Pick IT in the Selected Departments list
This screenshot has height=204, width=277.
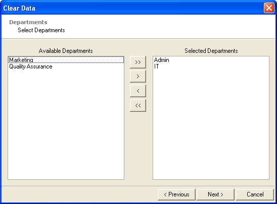pos(211,66)
